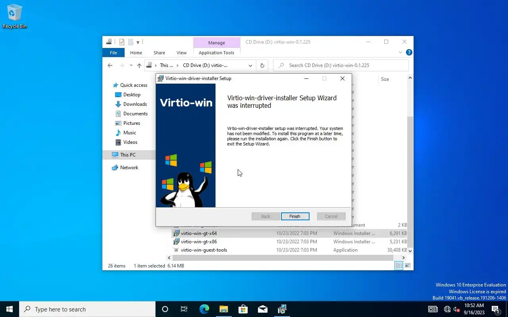Open File Explorer help
Image resolution: width=508 pixels, height=317 pixels.
409,52
